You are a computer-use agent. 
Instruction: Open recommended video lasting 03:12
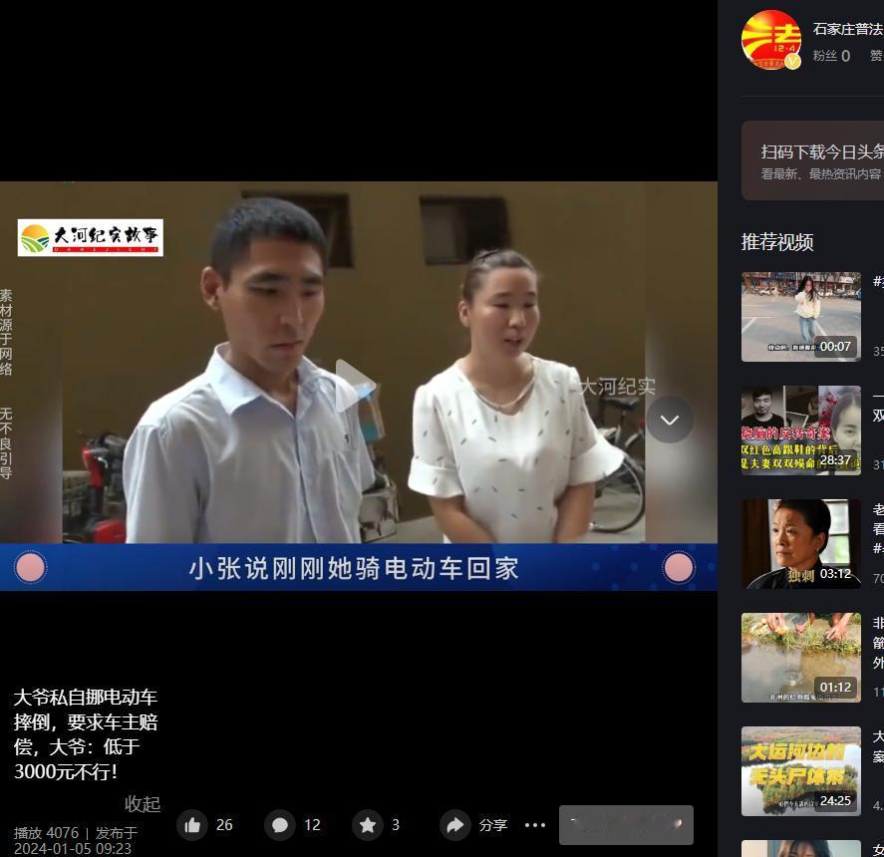pos(800,544)
